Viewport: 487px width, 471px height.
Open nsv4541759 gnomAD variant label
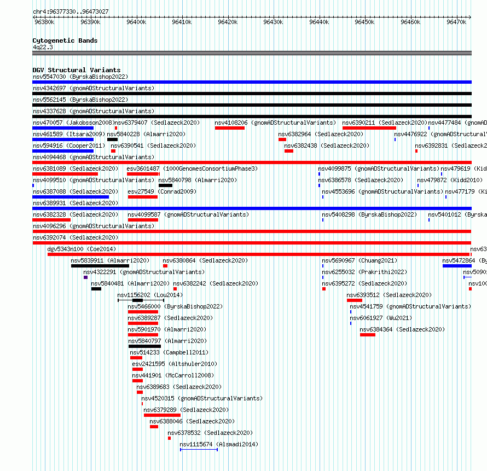click(x=410, y=306)
